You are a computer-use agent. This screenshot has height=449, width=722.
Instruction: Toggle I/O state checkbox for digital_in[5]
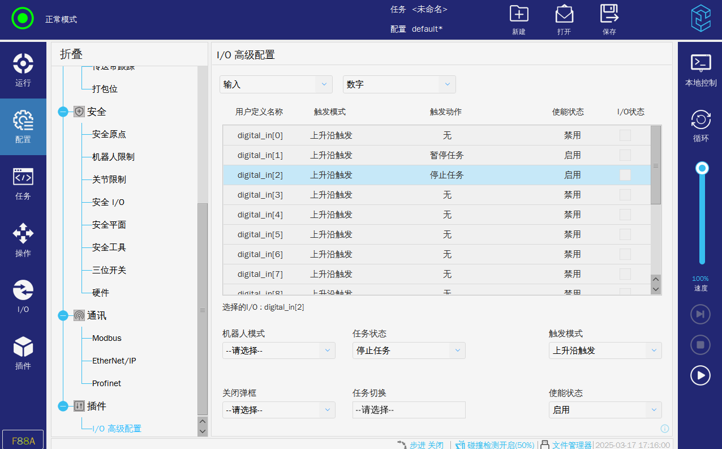pos(625,234)
